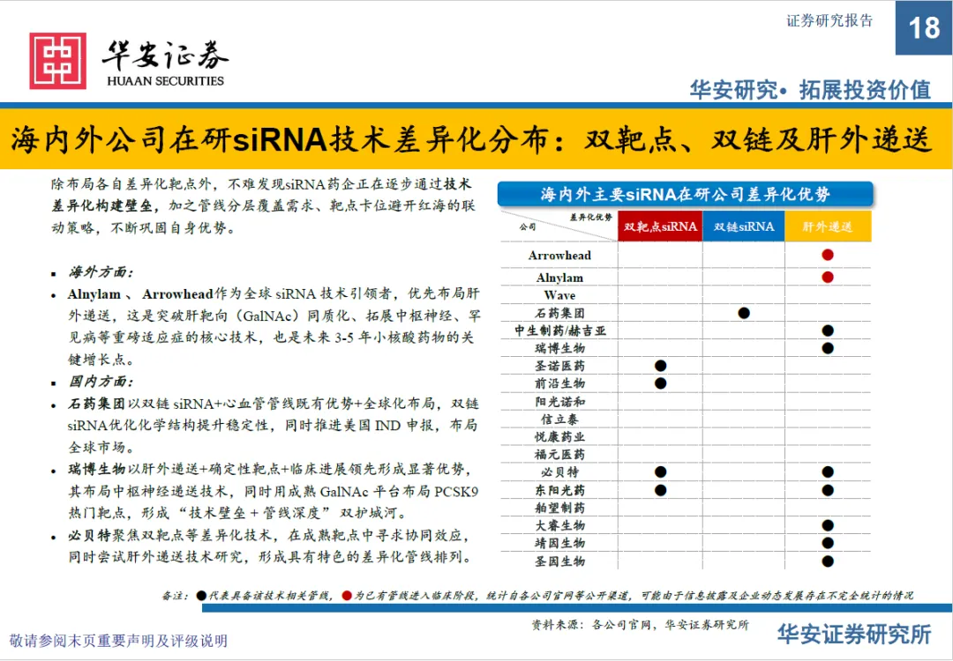
Task: Select 石药集团 in the table's company column
Action: (x=559, y=313)
